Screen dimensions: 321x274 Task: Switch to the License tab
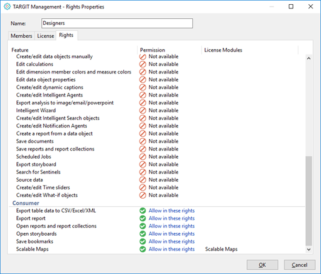pos(46,36)
